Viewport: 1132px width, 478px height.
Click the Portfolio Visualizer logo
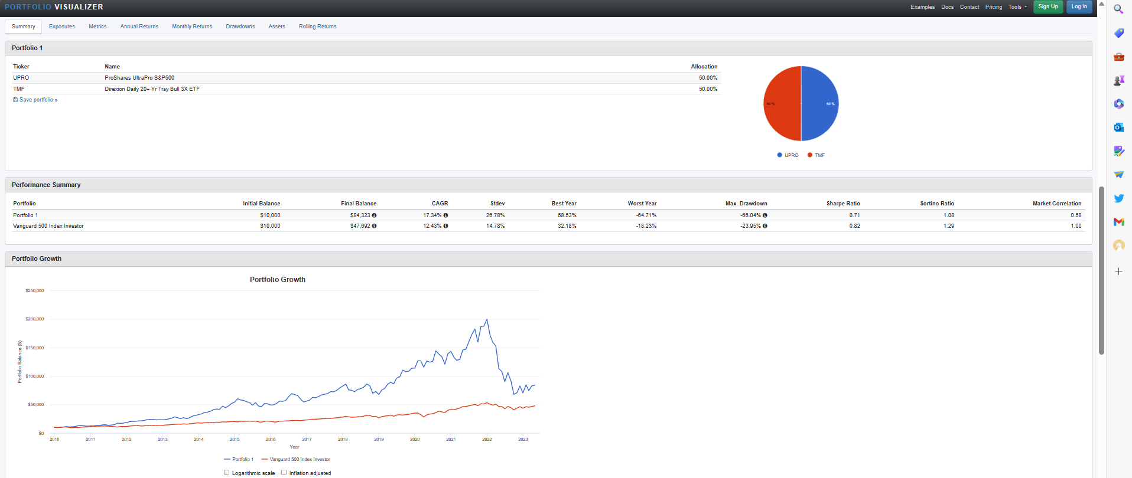[54, 7]
